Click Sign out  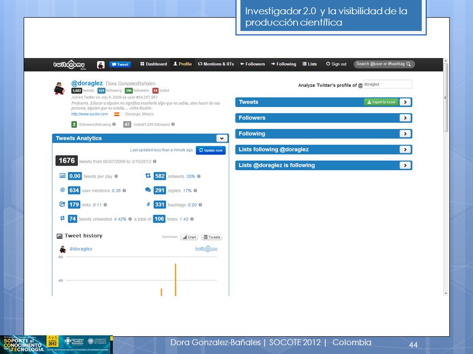coord(336,64)
